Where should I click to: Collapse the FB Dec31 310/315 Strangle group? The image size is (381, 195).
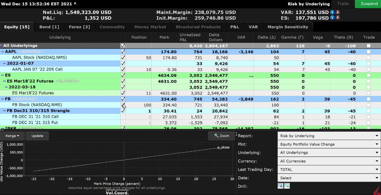(4, 111)
